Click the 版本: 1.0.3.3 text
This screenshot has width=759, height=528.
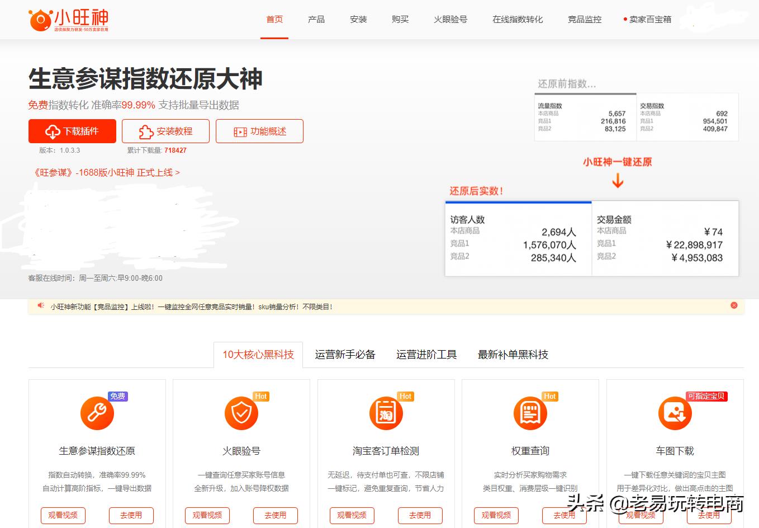pos(60,150)
